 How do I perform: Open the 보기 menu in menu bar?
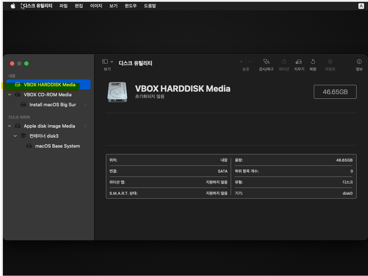coord(113,6)
